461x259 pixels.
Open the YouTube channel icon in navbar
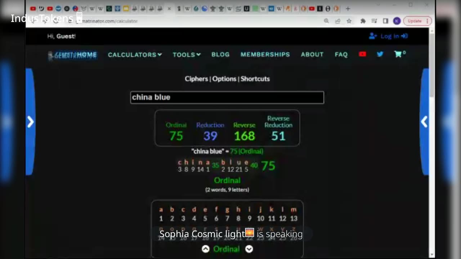362,54
